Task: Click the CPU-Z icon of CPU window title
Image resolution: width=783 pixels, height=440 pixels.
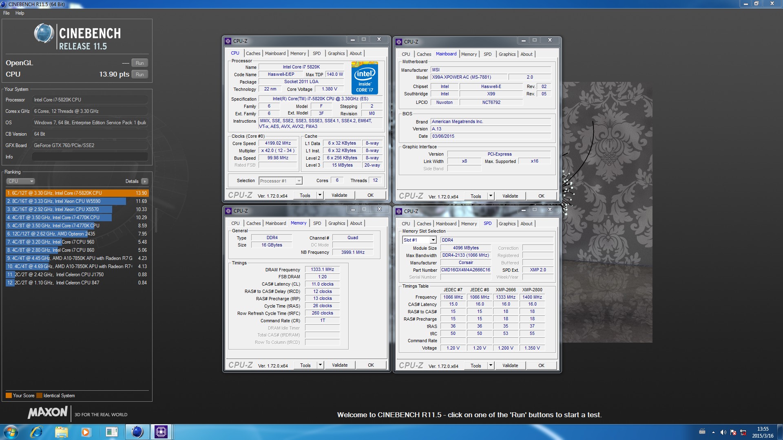Action: pos(228,41)
